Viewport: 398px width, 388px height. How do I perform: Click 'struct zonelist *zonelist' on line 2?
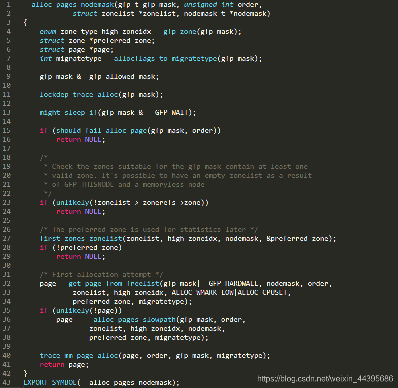pos(124,13)
